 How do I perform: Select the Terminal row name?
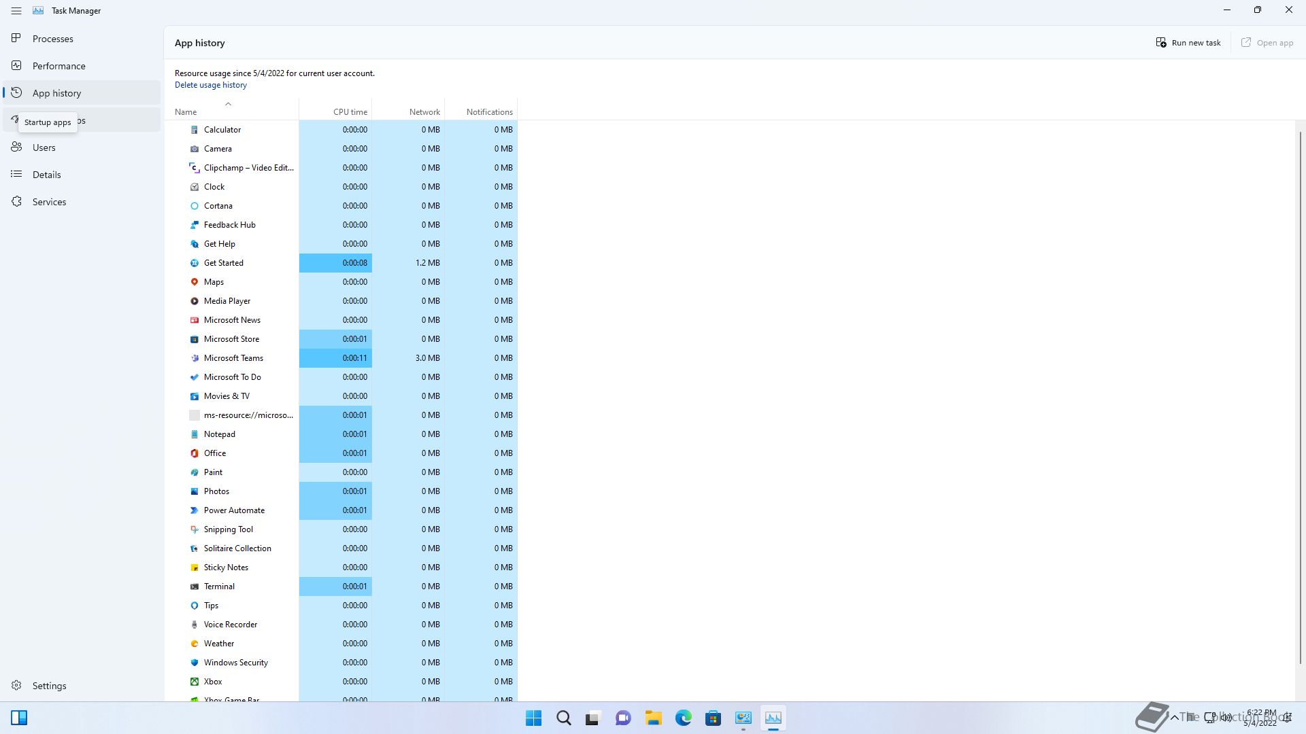click(219, 587)
